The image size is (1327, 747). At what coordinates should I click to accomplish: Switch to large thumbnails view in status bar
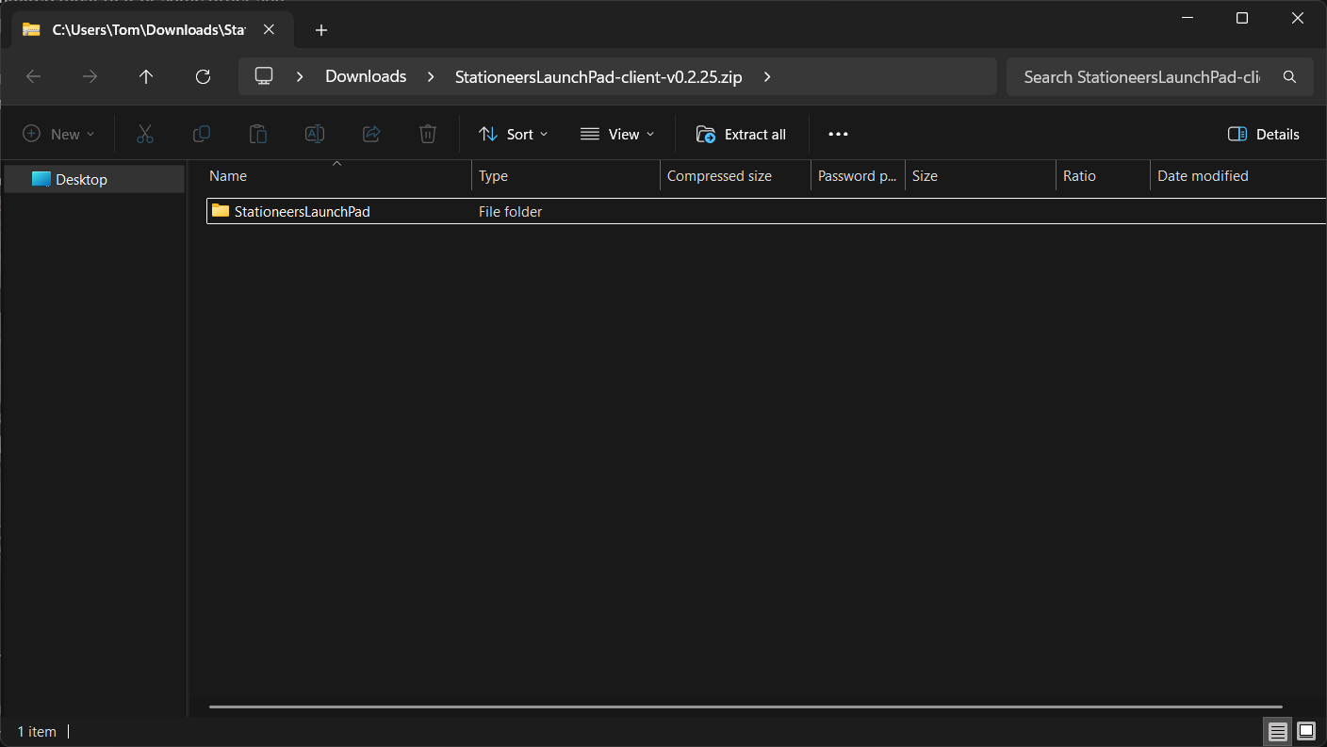1306,731
